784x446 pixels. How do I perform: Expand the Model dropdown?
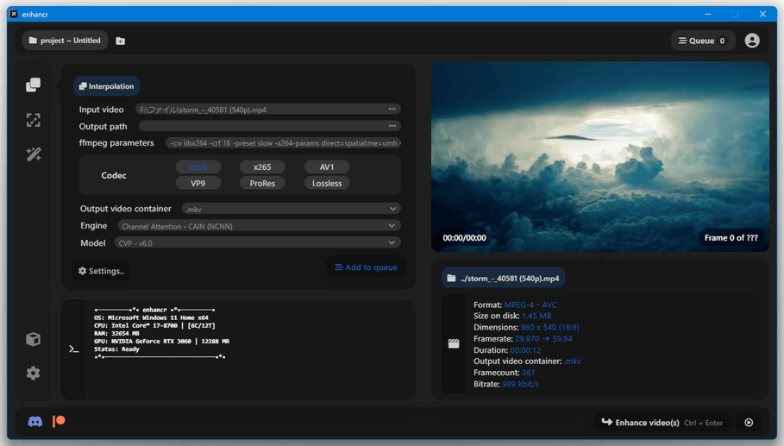click(257, 243)
